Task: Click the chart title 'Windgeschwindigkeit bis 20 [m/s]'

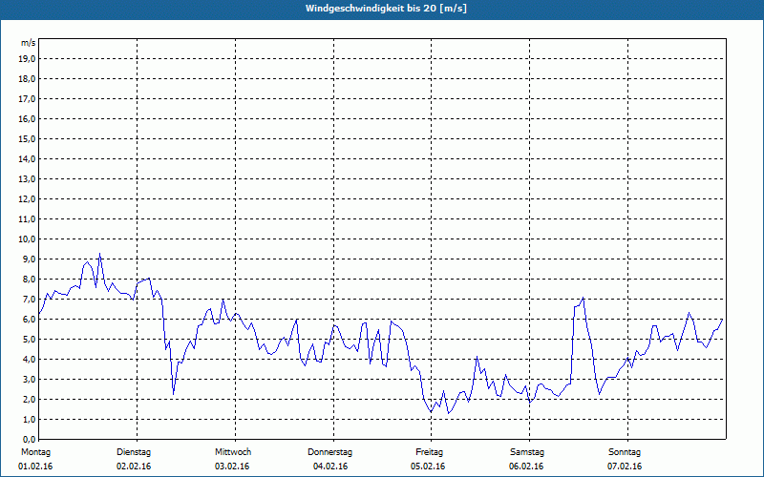Action: pyautogui.click(x=386, y=9)
